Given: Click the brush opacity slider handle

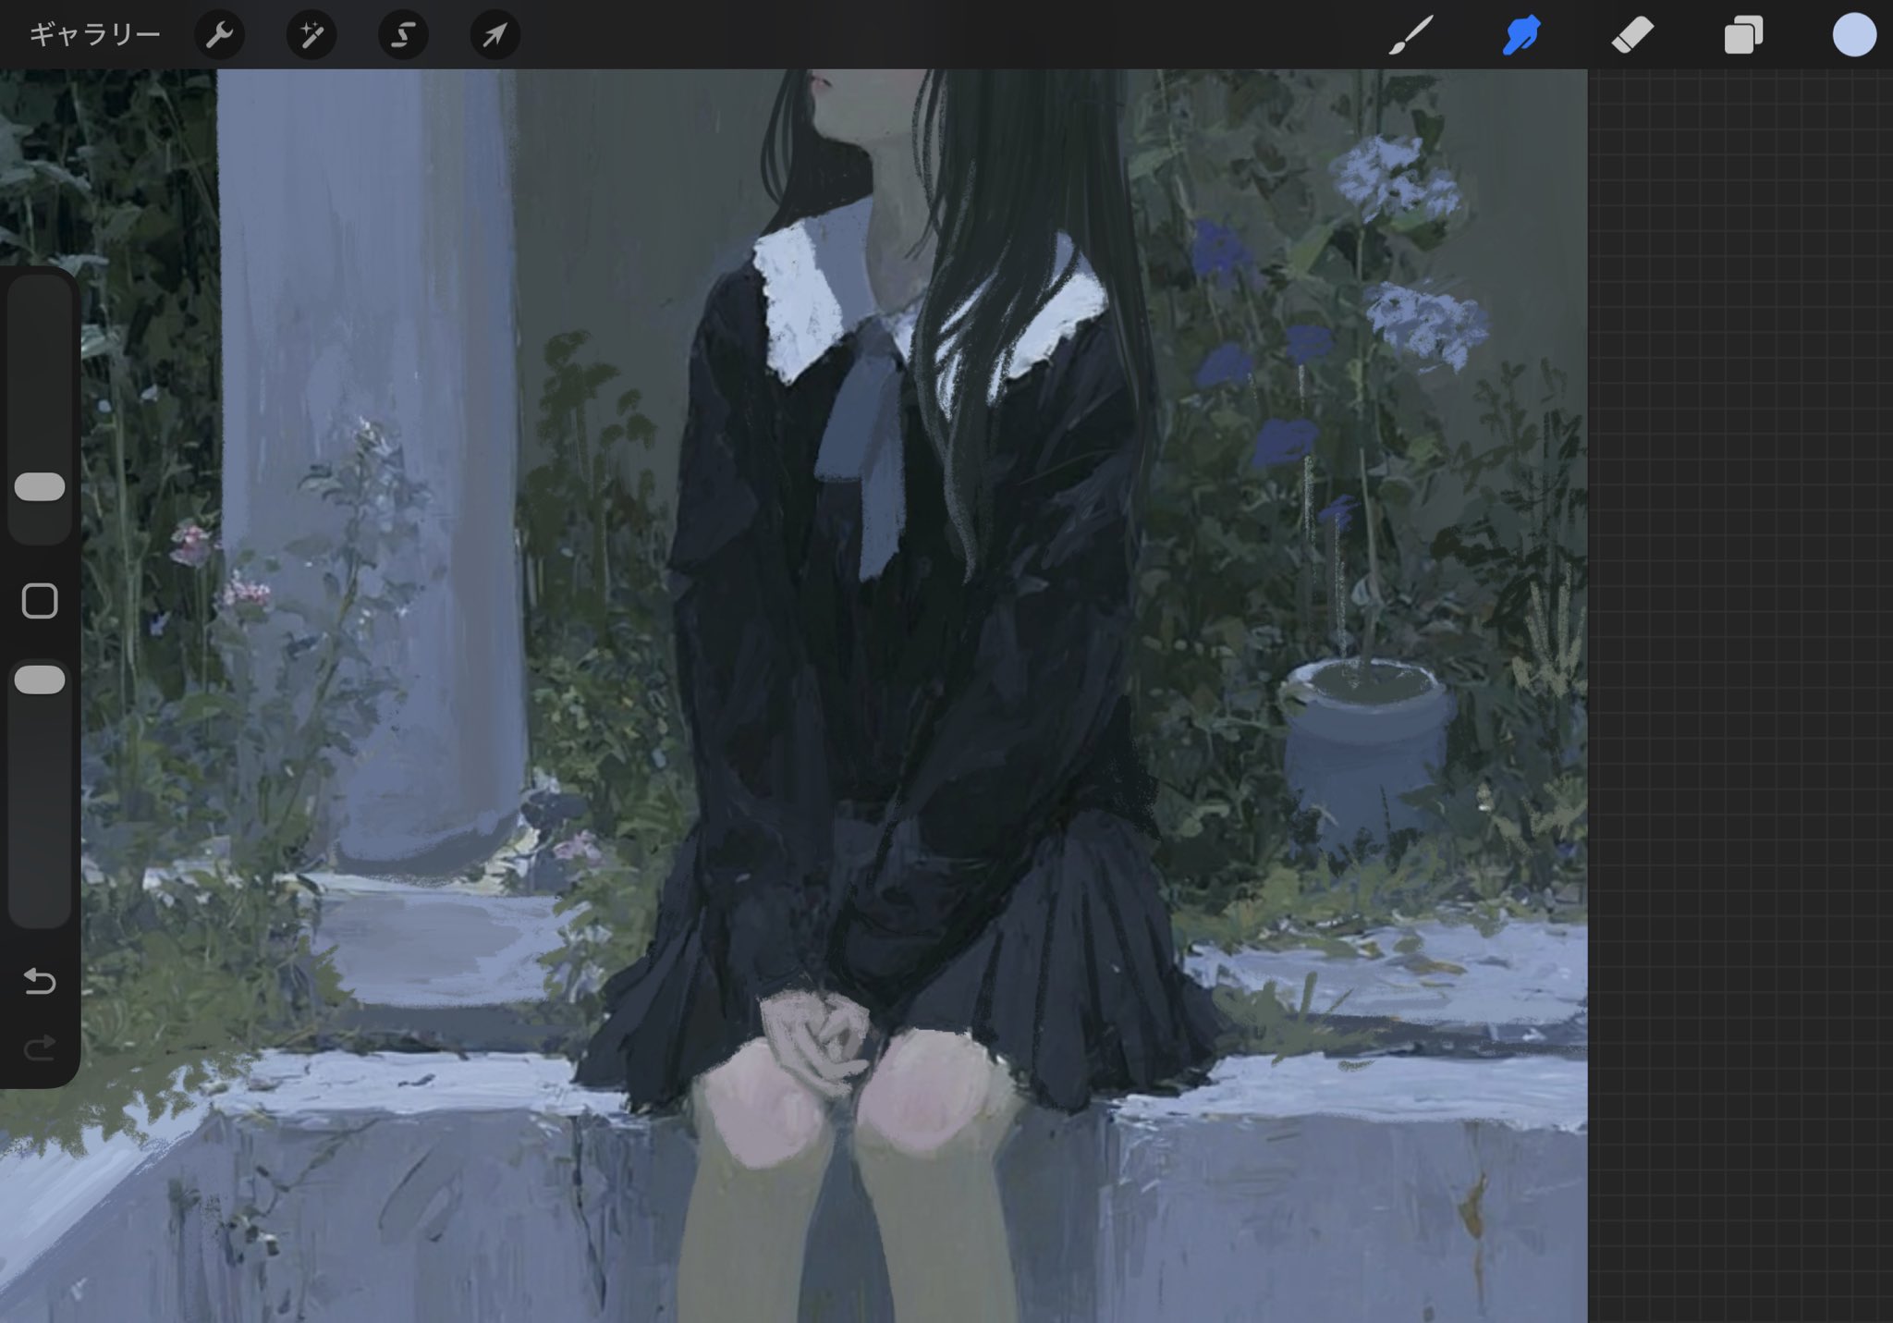Looking at the screenshot, I should [40, 680].
